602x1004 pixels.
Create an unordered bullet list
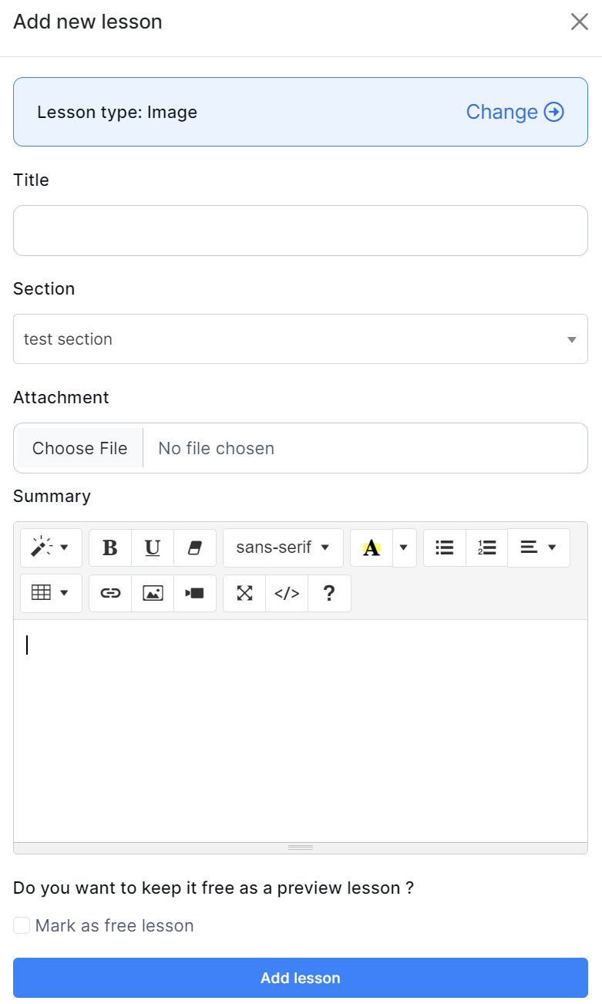click(x=445, y=547)
